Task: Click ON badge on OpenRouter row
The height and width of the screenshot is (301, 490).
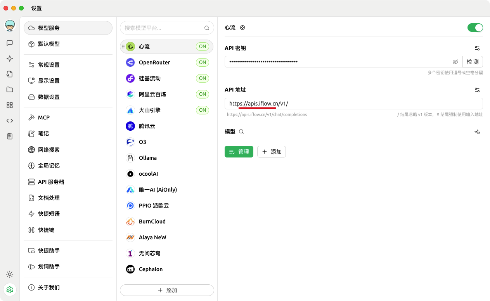Action: 203,62
